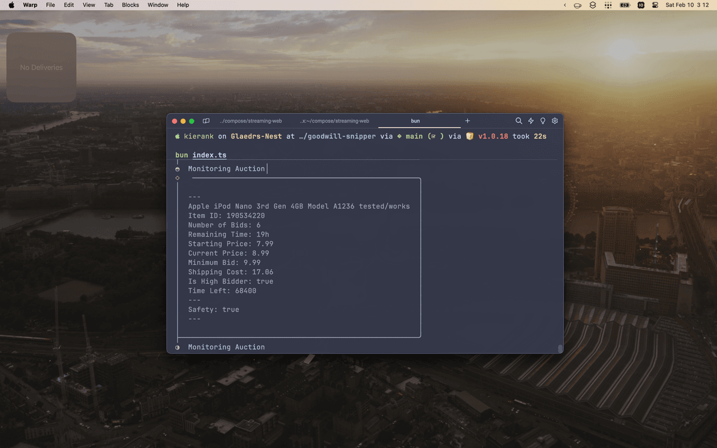Switch to the ..x:~/compose/streaming-web tab
This screenshot has height=448, width=717.
(334, 121)
